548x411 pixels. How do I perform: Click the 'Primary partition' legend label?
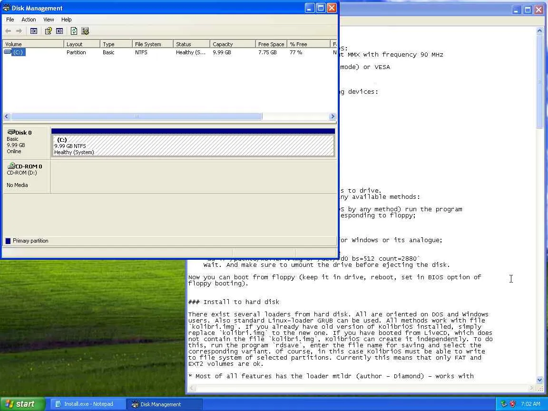[30, 241]
